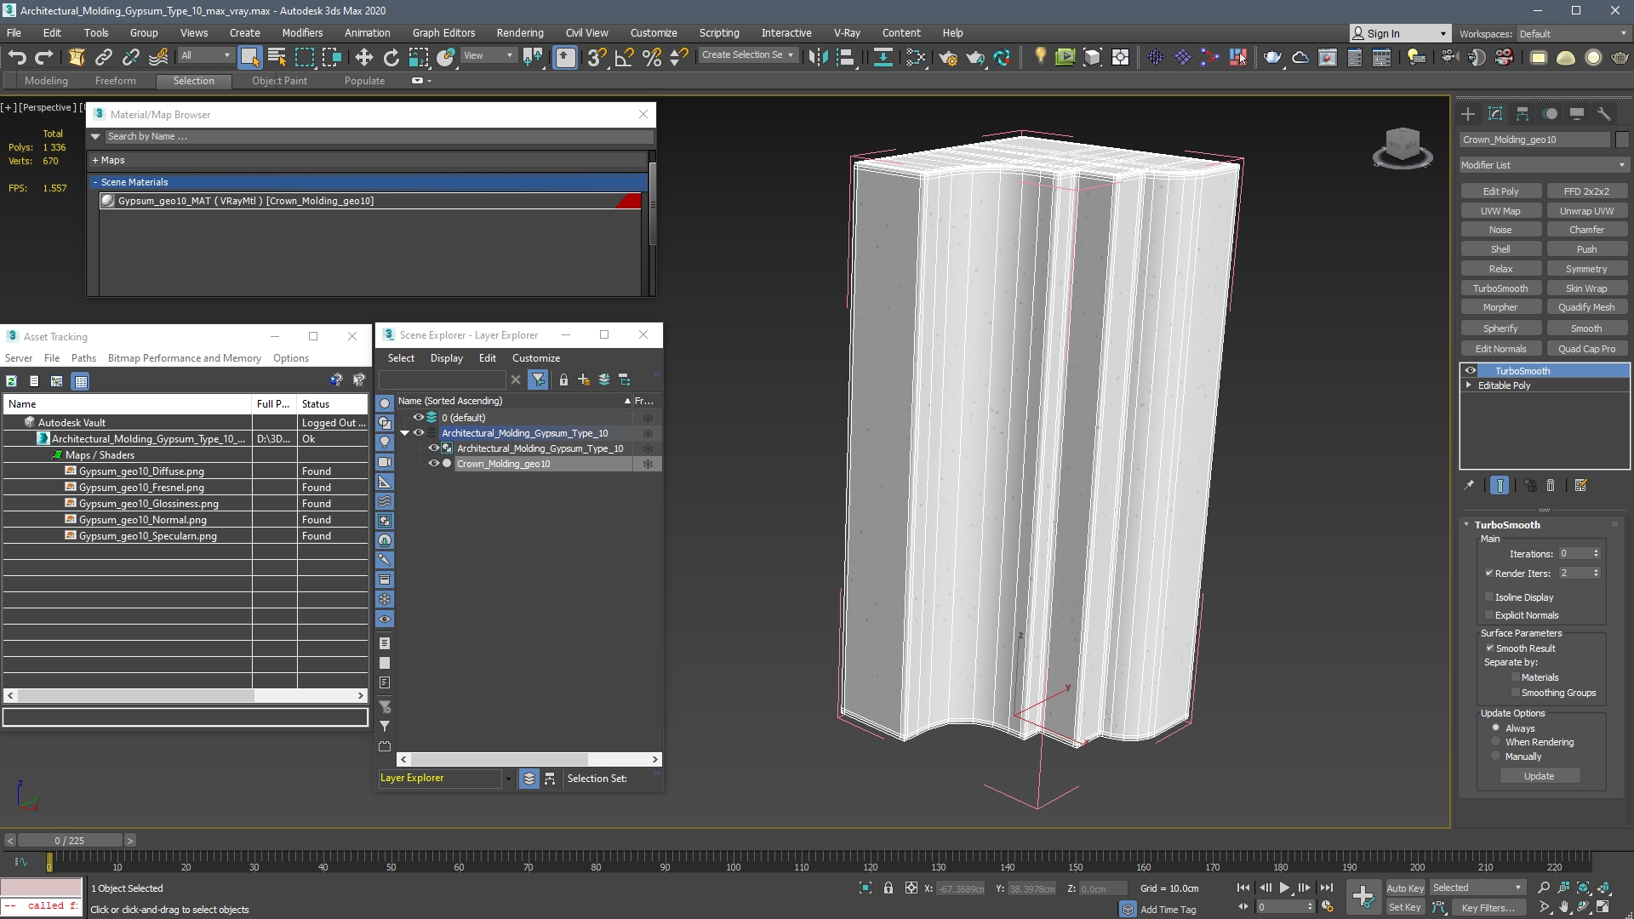Click the Mirror tool icon
This screenshot has width=1634, height=919.
[818, 57]
